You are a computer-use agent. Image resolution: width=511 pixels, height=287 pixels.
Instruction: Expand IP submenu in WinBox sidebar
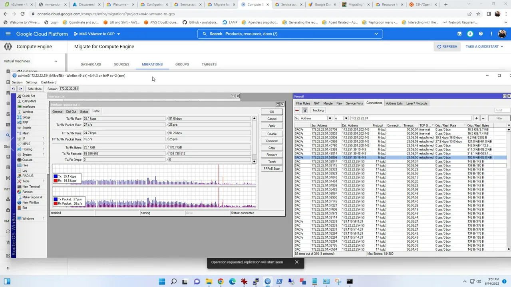(x=44, y=139)
